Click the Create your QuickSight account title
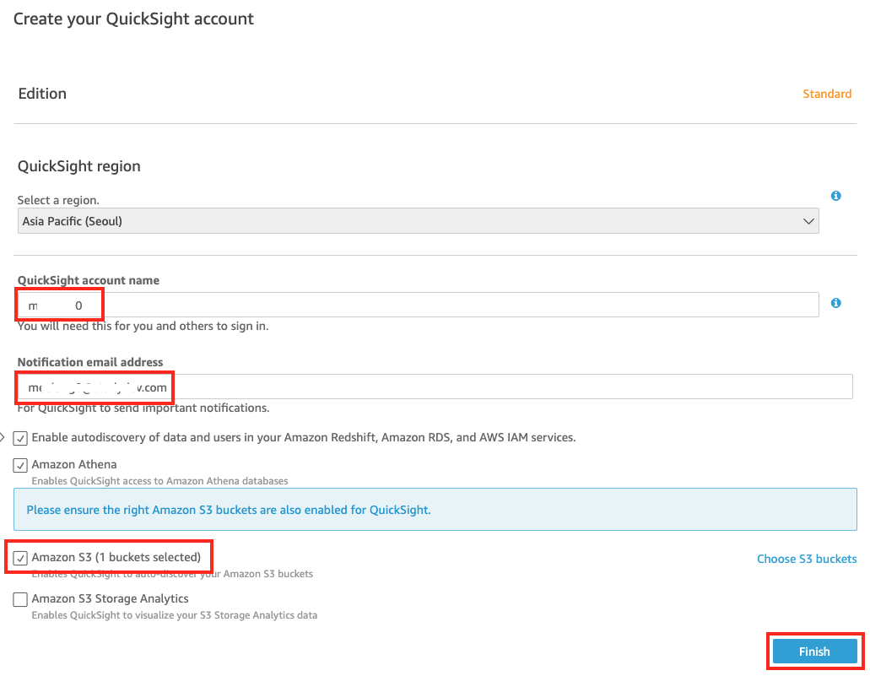The image size is (870, 676). tap(133, 19)
